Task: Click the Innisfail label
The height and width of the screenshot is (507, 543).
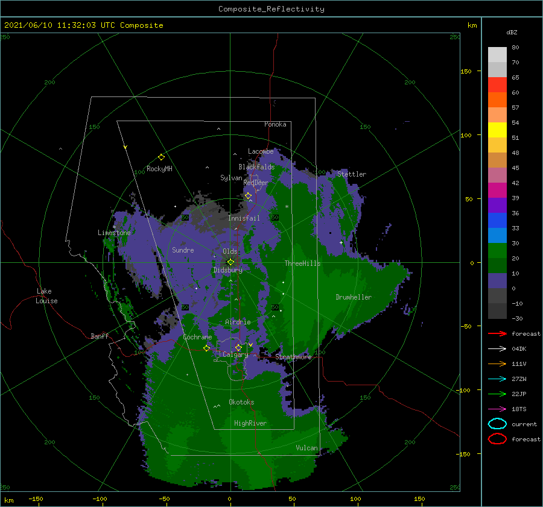Action: coord(244,218)
